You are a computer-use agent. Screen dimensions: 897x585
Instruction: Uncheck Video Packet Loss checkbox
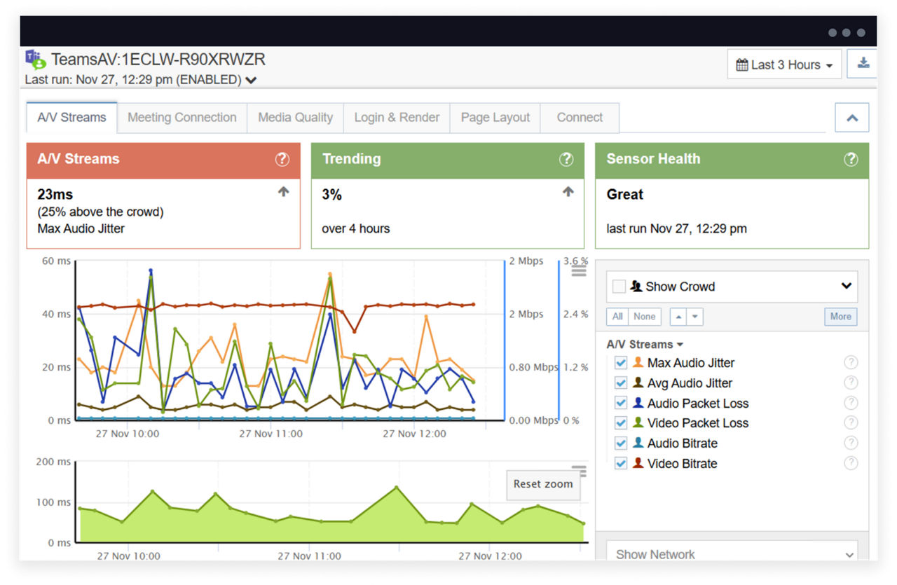click(x=620, y=423)
